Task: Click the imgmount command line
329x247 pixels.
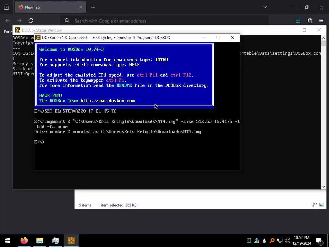Action: [137, 124]
